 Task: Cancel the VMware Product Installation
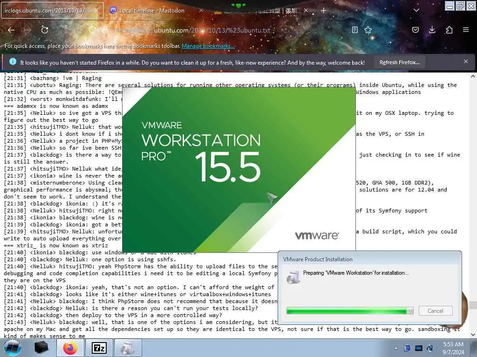point(436,311)
